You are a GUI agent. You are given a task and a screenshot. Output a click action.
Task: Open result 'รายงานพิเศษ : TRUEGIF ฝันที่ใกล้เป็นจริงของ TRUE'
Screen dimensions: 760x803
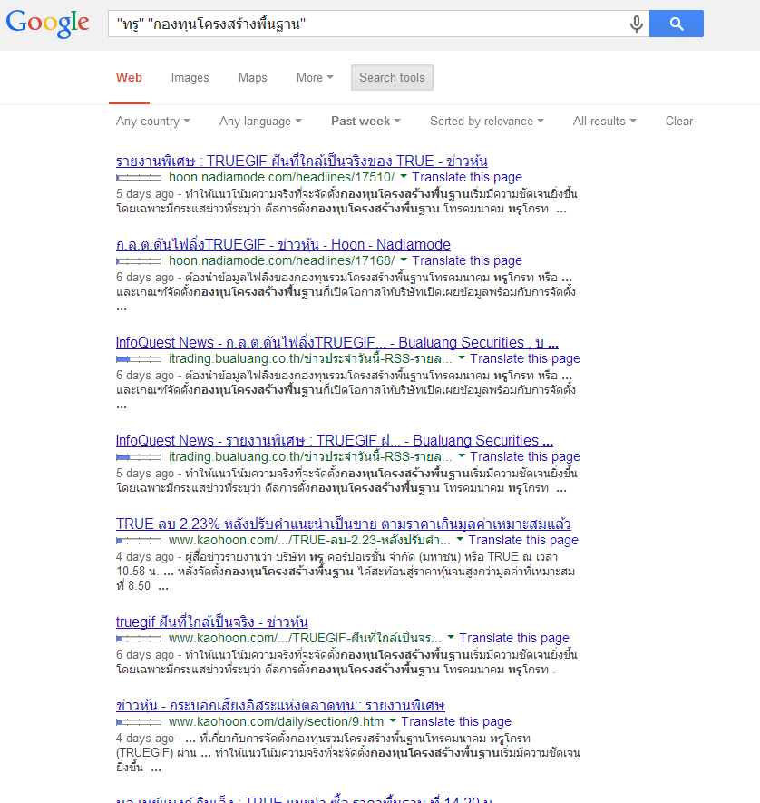301,161
